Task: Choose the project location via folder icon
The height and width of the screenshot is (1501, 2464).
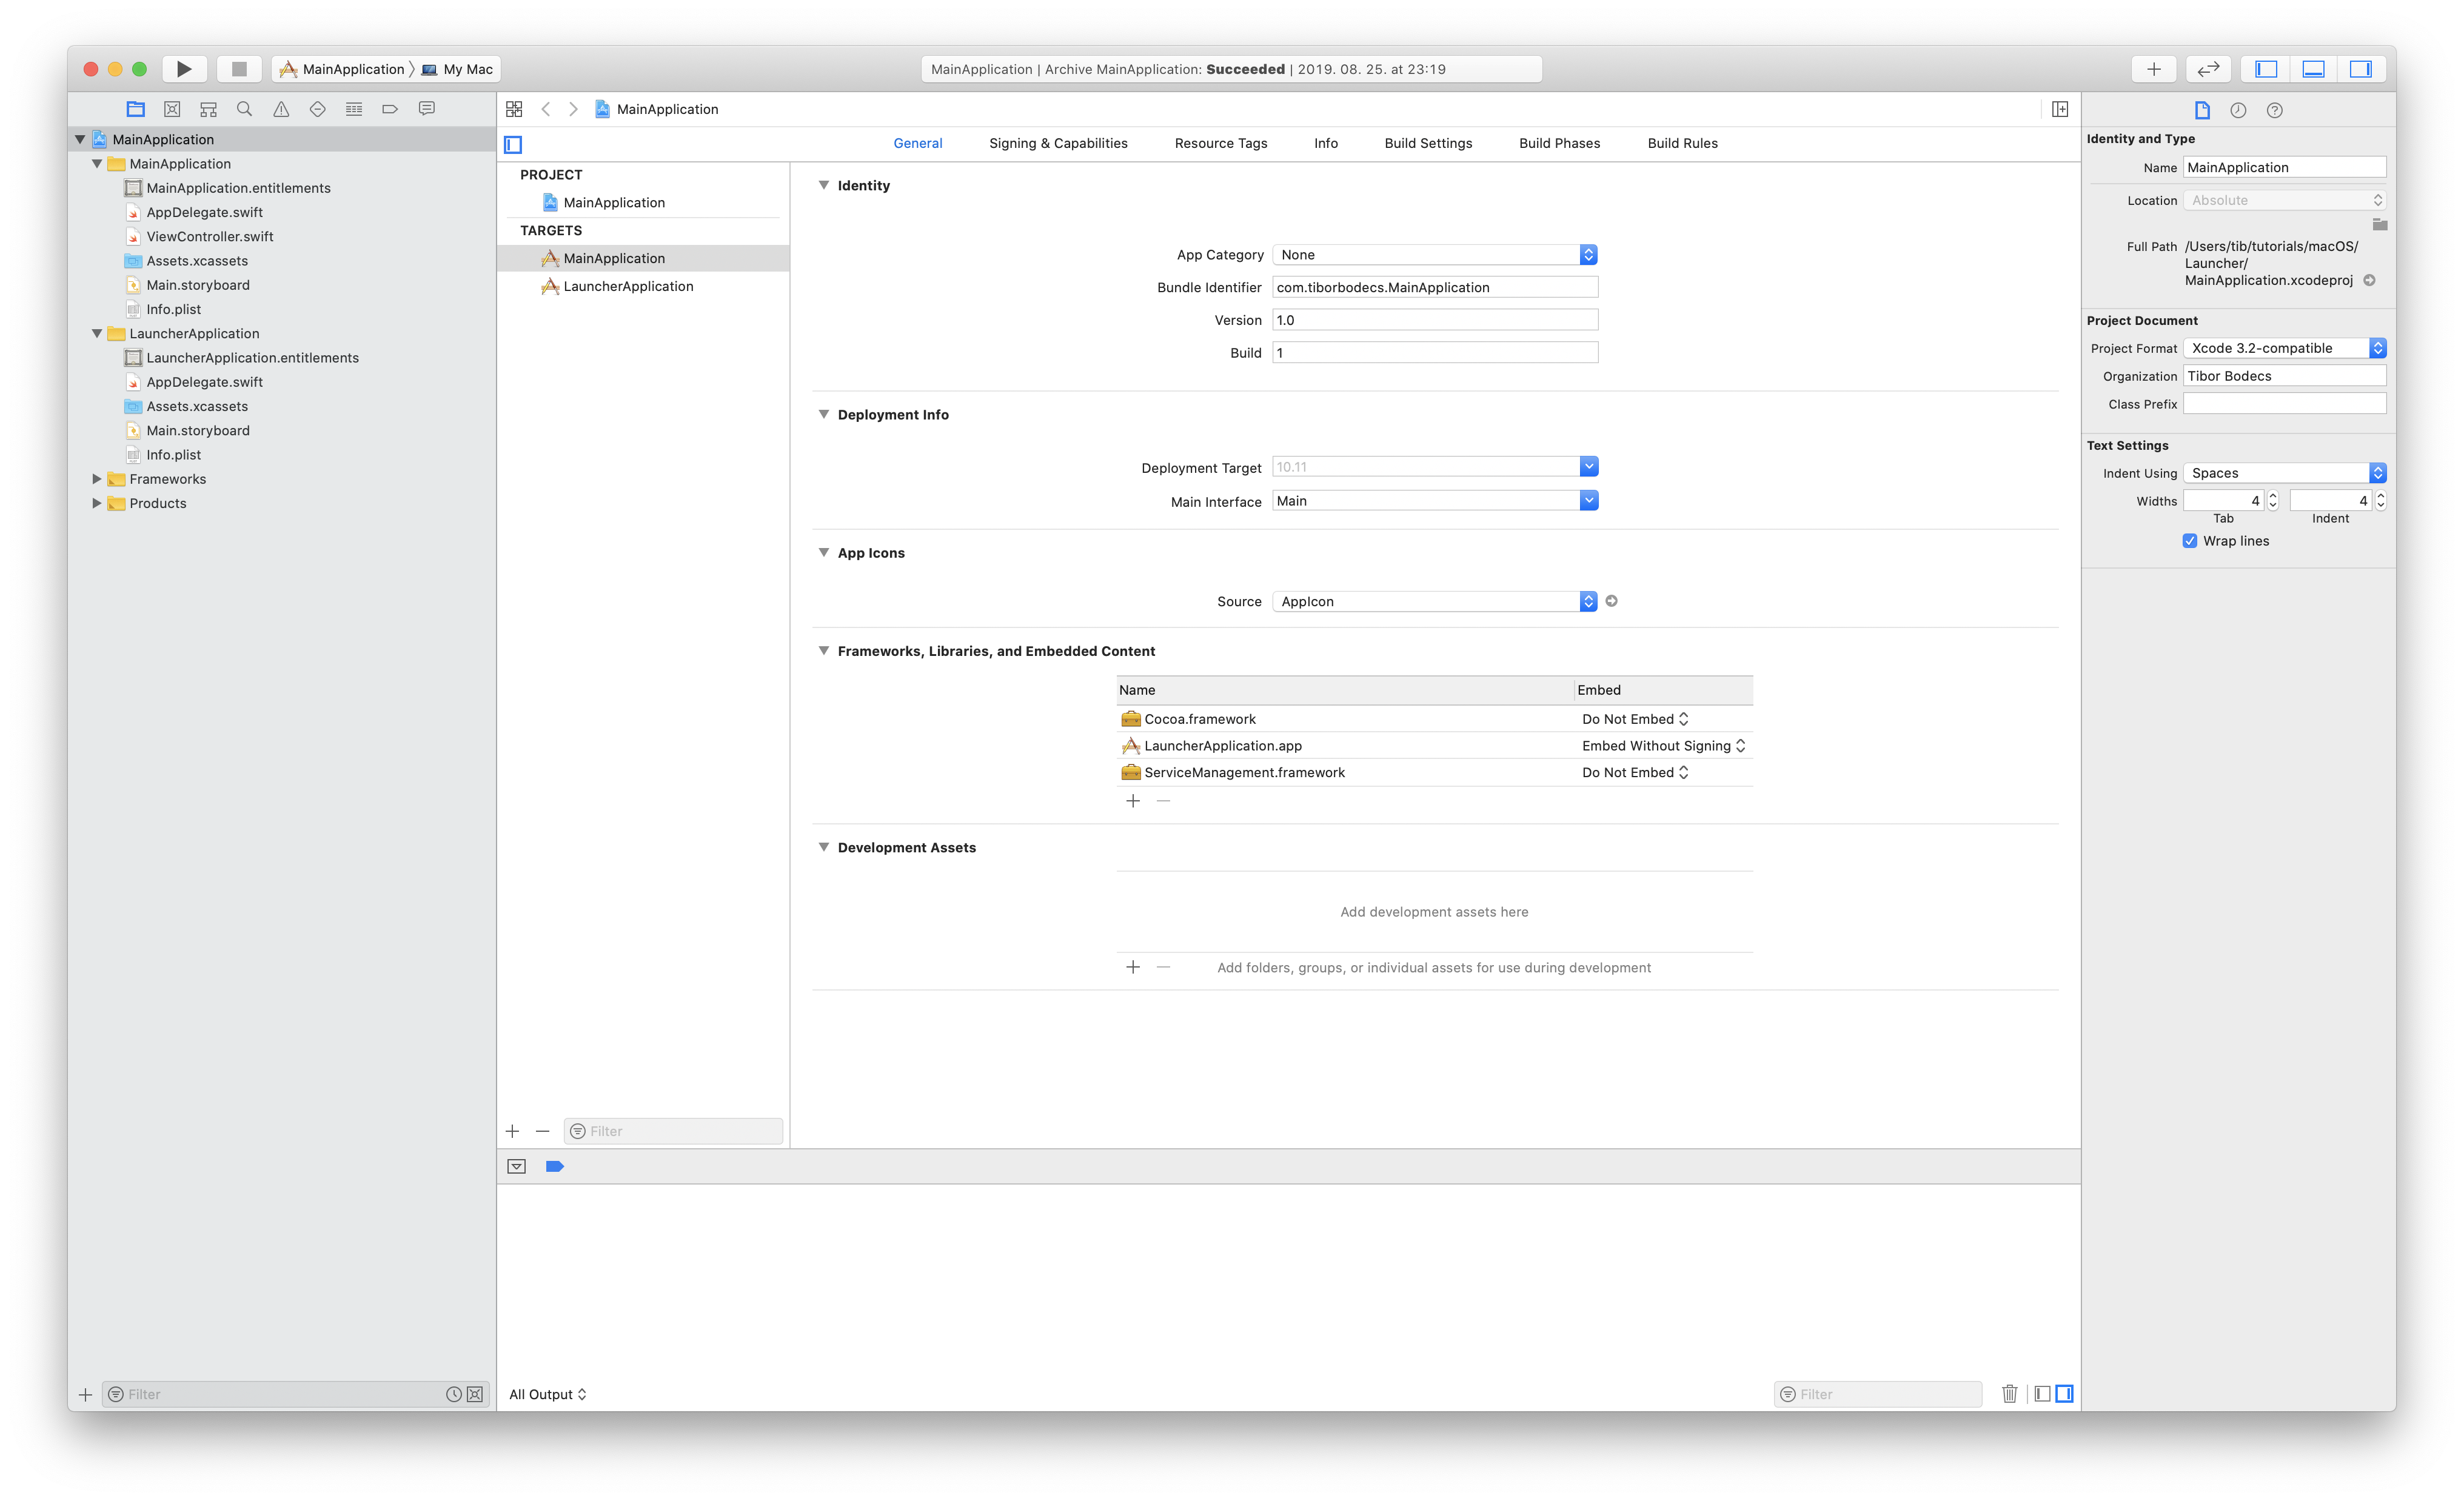Action: coord(2379,224)
